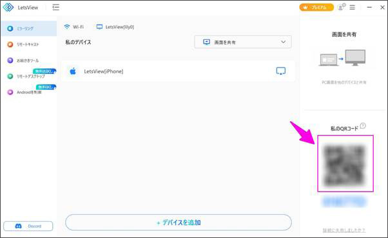Minimize the LetsView window
388x238 pixels.
click(x=369, y=8)
